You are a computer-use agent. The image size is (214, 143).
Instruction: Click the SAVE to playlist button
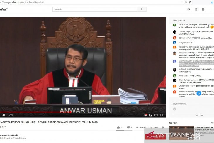pyautogui.click(x=154, y=127)
